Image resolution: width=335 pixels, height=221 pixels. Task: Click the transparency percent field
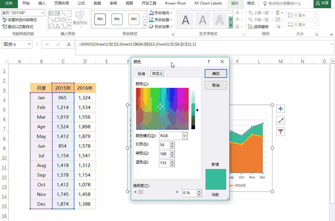(190, 193)
